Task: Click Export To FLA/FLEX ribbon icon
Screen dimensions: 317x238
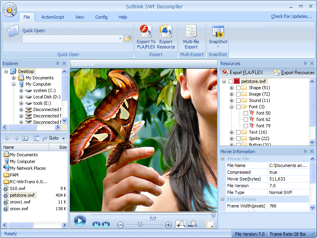Action: 146,32
